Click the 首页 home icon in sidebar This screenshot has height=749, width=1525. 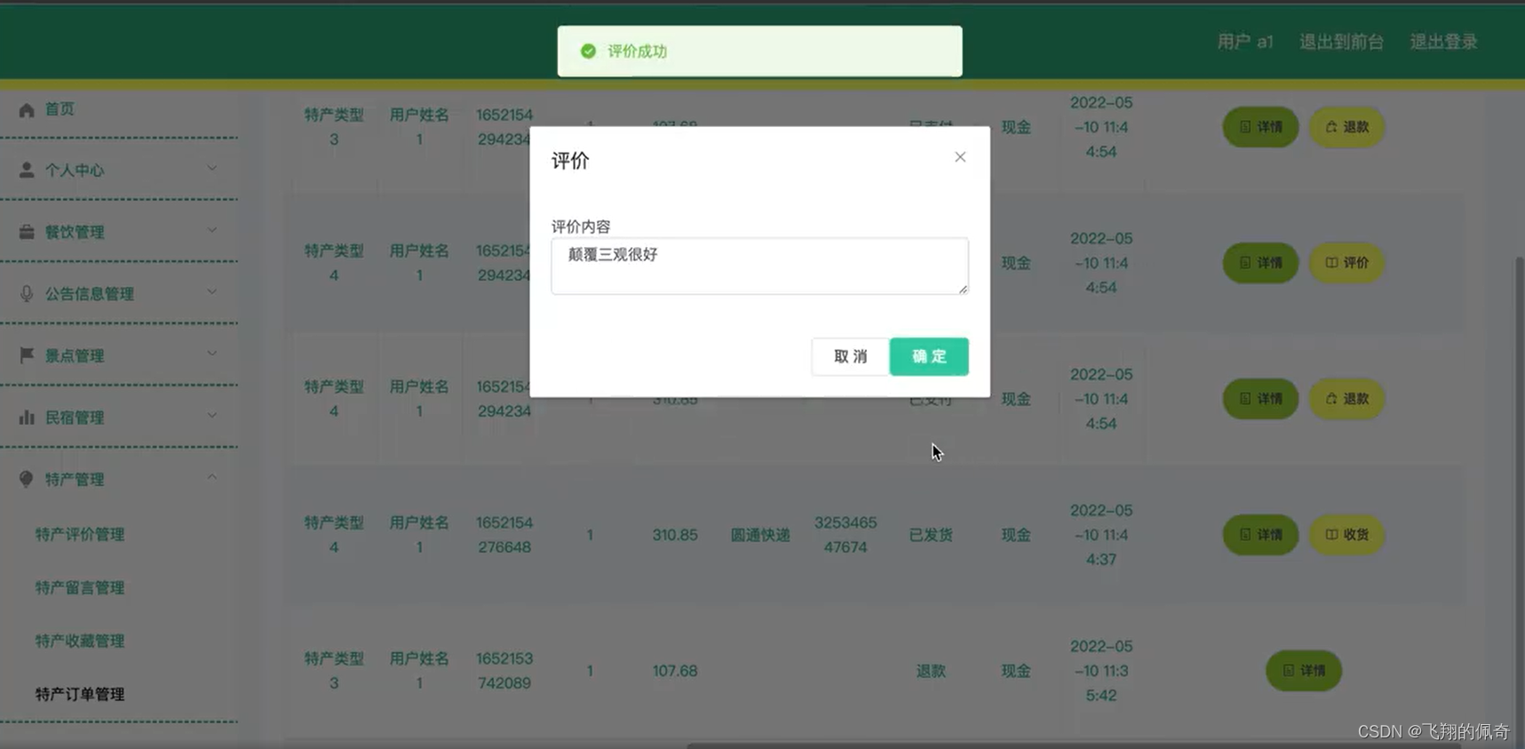coord(27,110)
